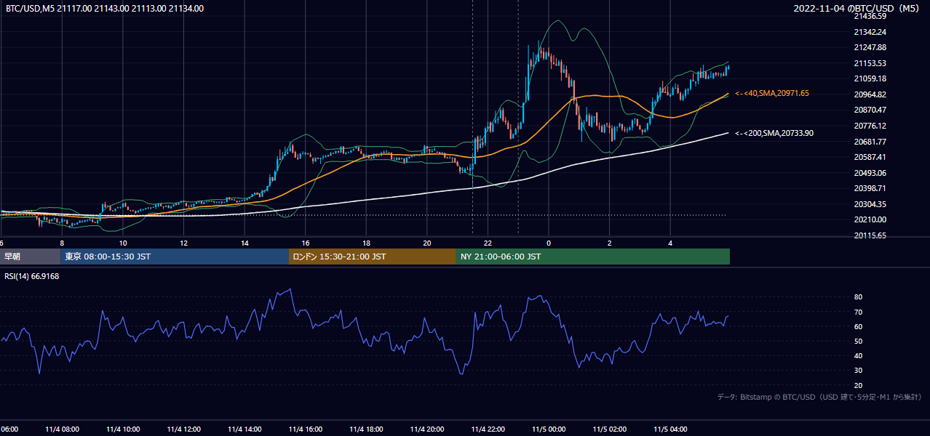Click hour tick 22 under price chart
Viewport: 930px width, 436px height.
coord(488,243)
